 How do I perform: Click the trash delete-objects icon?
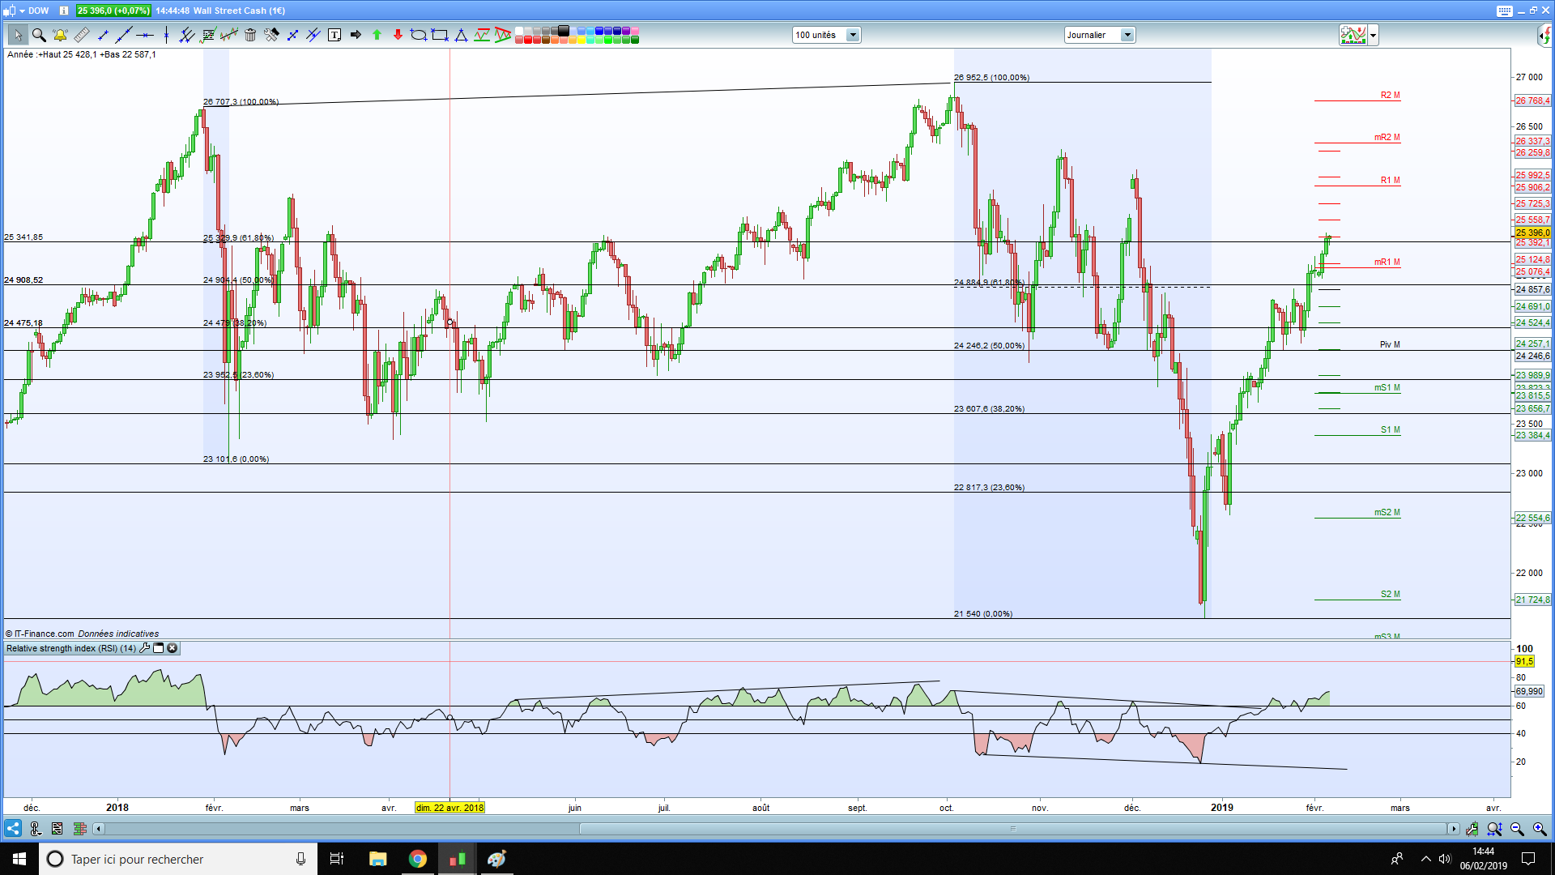click(x=250, y=35)
